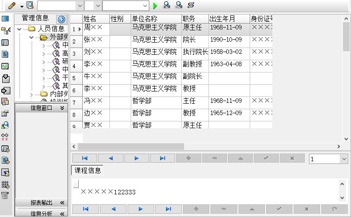Click the S-shaped refresh icon in toolbar
This screenshot has height=217, width=351.
tap(191, 5)
